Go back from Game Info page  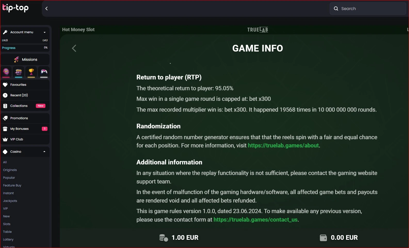pos(74,48)
